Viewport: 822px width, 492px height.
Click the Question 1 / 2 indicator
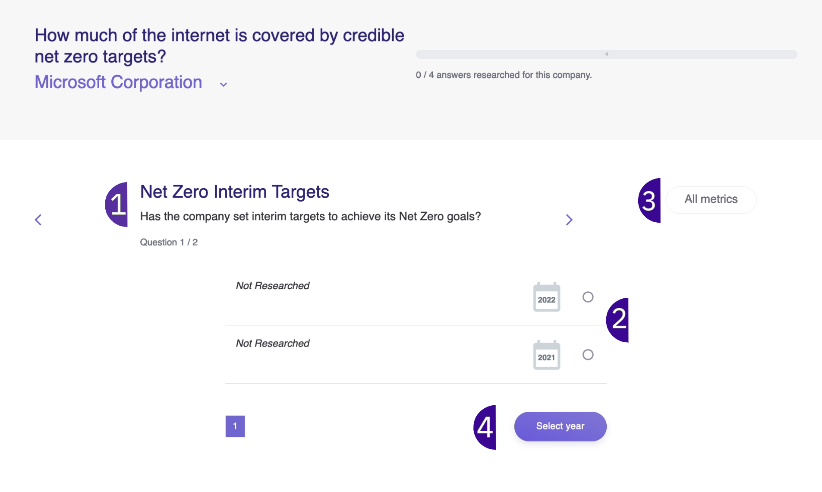click(x=169, y=242)
